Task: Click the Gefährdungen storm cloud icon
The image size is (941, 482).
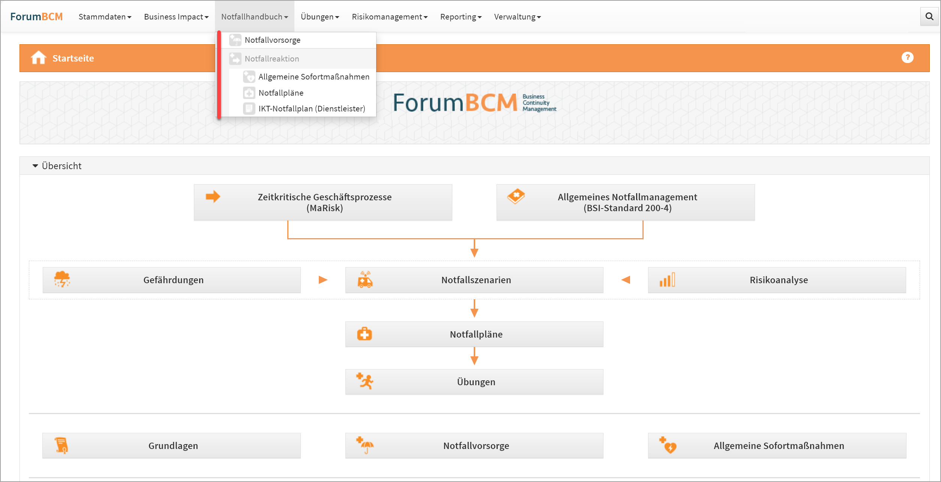Action: 62,279
